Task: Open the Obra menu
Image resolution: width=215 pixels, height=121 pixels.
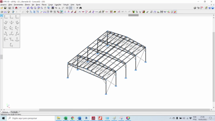Action: pos(10,5)
